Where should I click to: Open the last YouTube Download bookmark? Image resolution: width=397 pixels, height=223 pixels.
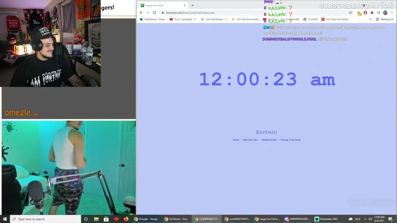tap(335, 19)
